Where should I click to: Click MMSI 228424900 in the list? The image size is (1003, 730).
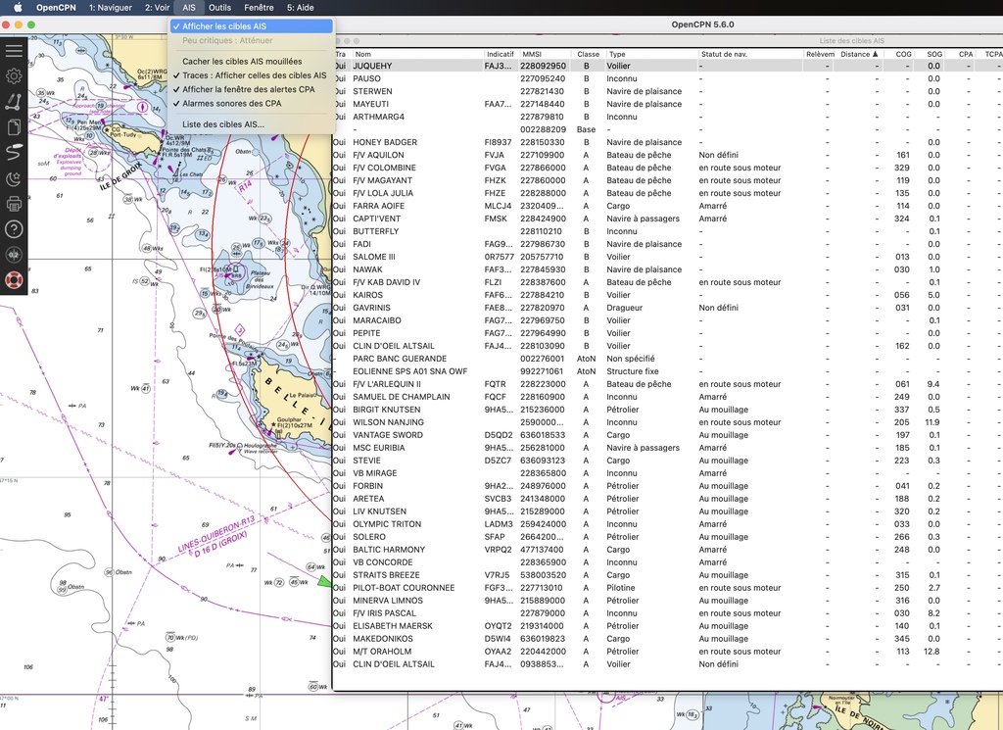click(543, 219)
